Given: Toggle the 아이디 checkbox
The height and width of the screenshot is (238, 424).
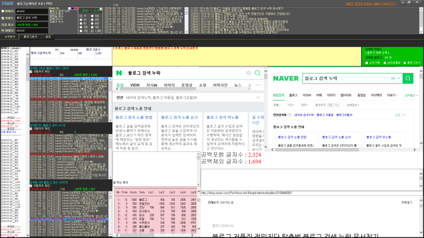Looking at the screenshot, I should [3, 11].
